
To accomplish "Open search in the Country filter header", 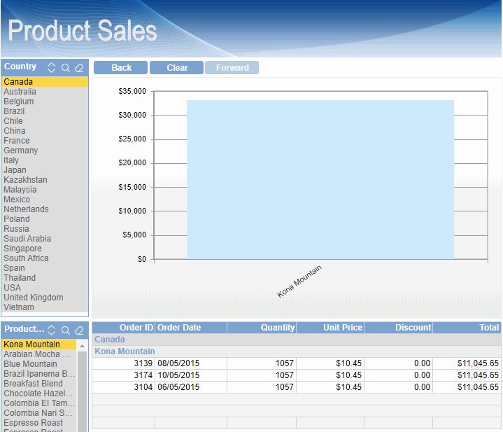I will tap(65, 68).
